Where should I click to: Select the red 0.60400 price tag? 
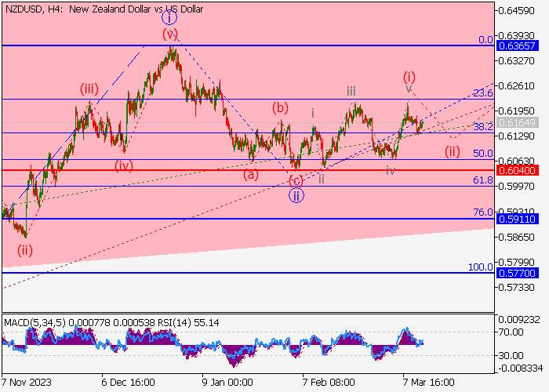click(x=517, y=170)
